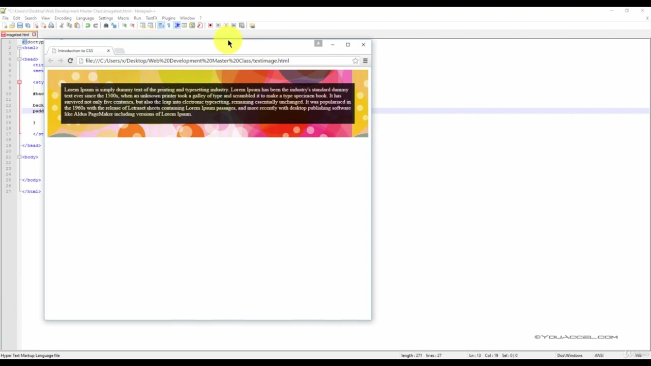
Task: Toggle the Document Map icon
Action: 192,25
